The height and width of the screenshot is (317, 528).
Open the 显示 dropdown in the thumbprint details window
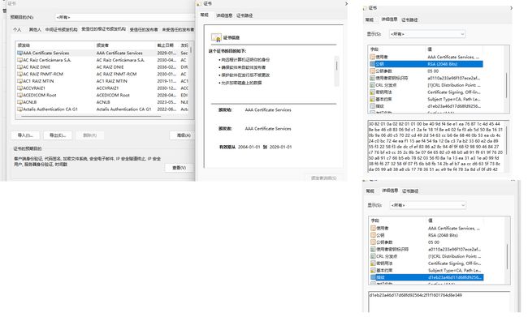428,205
